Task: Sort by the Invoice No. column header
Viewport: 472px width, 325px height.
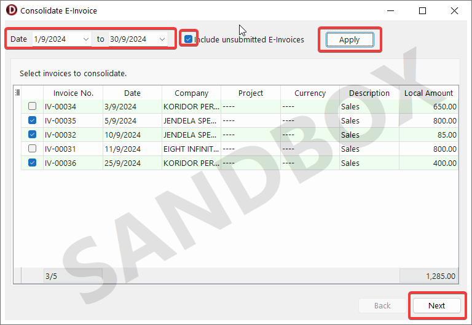Action: pyautogui.click(x=73, y=93)
